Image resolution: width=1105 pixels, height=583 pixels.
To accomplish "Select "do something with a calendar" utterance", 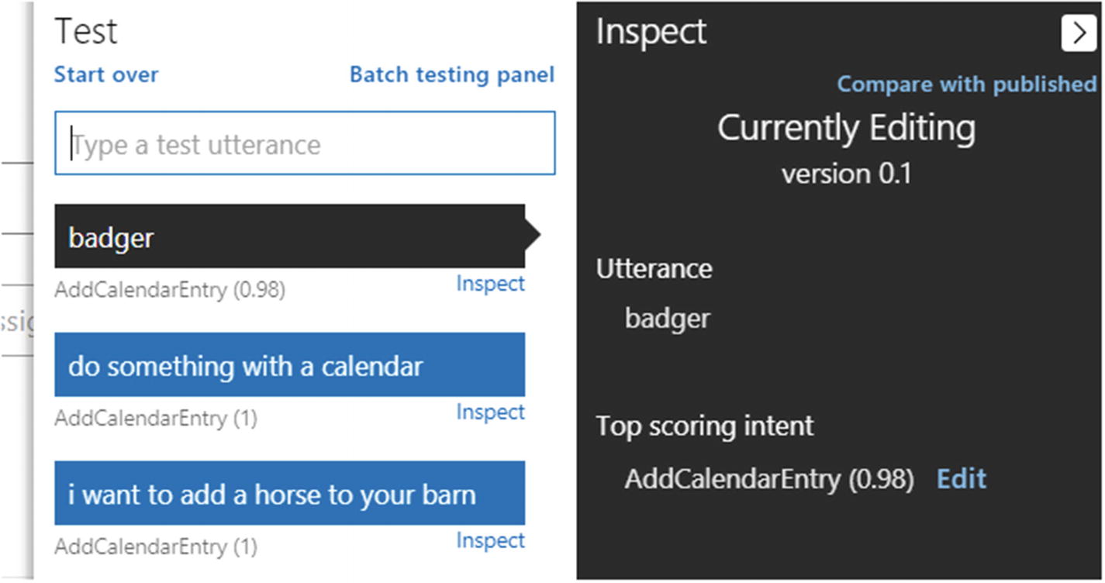I will click(x=289, y=365).
